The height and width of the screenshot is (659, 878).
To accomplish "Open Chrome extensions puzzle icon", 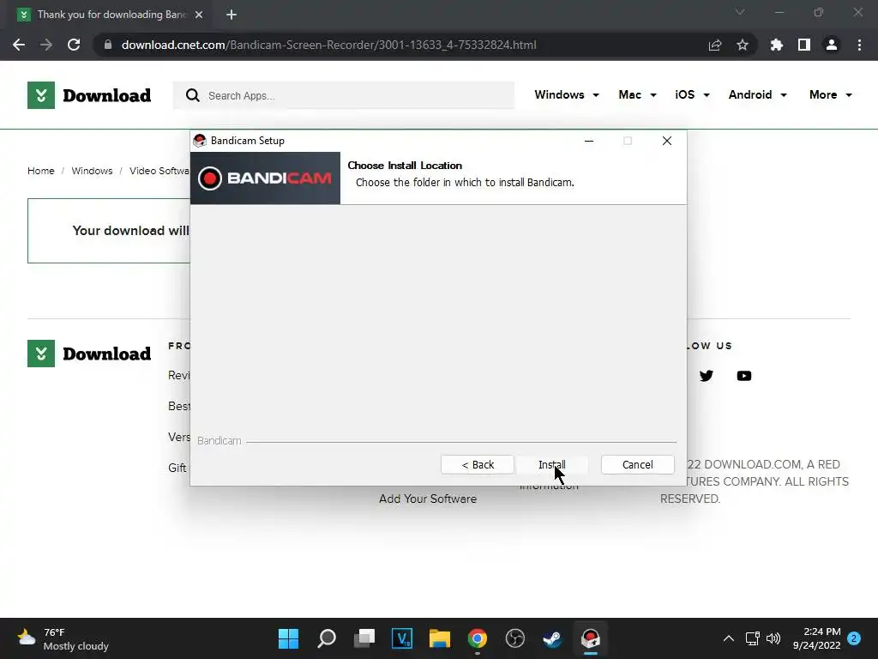I will click(x=777, y=45).
